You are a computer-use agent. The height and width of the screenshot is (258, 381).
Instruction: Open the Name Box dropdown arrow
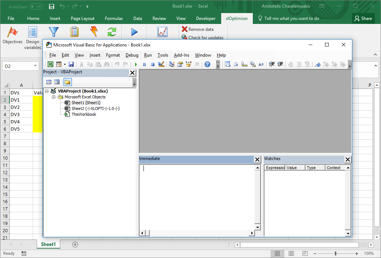[36, 66]
